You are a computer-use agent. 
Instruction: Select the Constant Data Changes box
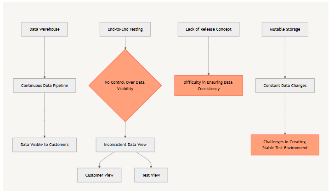pyautogui.click(x=285, y=86)
